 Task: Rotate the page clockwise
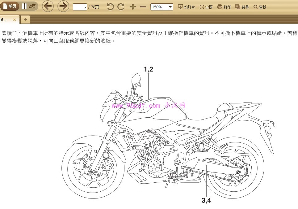121,7
